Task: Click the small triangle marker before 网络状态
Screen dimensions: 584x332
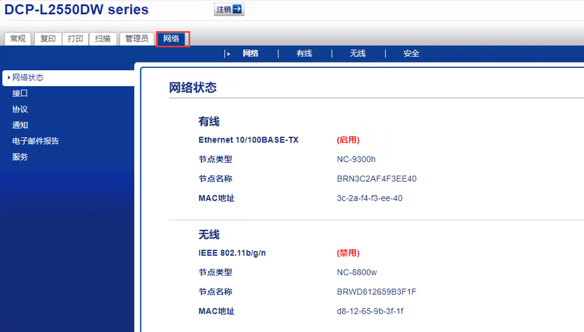Action: tap(9, 77)
